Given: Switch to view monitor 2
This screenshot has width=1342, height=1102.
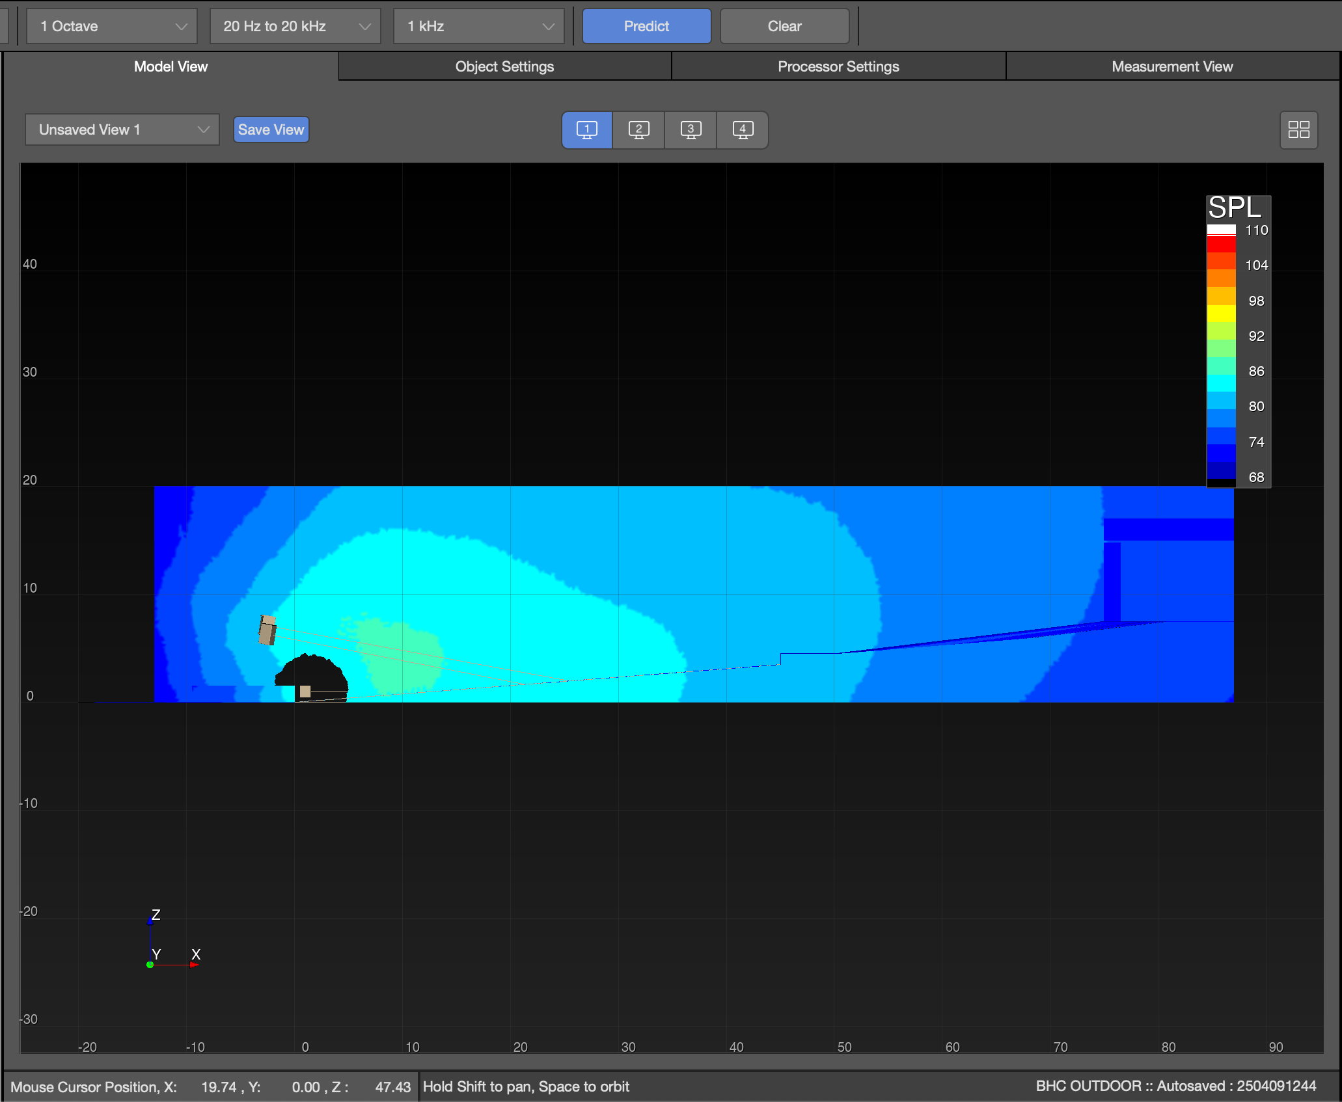Looking at the screenshot, I should pyautogui.click(x=638, y=129).
